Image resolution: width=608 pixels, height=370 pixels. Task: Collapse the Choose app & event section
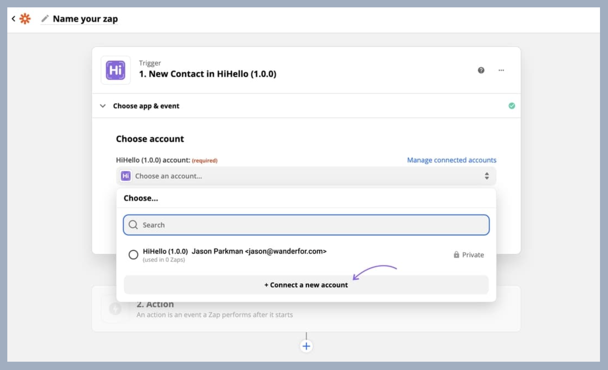point(103,106)
